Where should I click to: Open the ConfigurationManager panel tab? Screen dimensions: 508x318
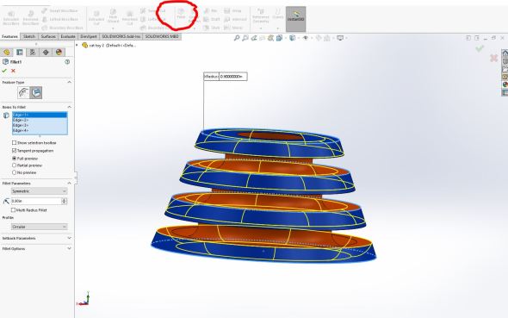pos(33,53)
